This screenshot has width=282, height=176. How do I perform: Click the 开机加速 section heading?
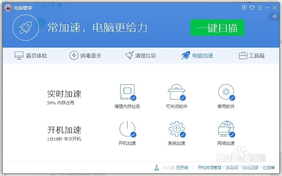coord(64,130)
